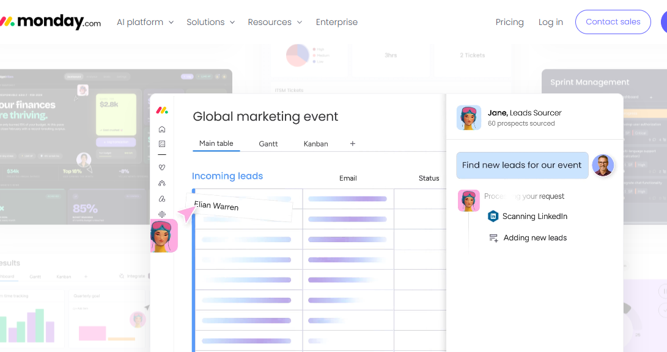Click the people icon in board sidebar
Screen dimensions: 667x352
pos(161,184)
